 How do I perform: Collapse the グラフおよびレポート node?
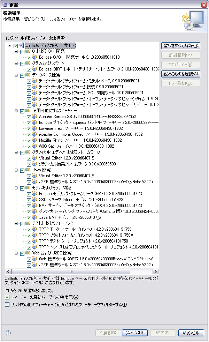pyautogui.click(x=16, y=63)
